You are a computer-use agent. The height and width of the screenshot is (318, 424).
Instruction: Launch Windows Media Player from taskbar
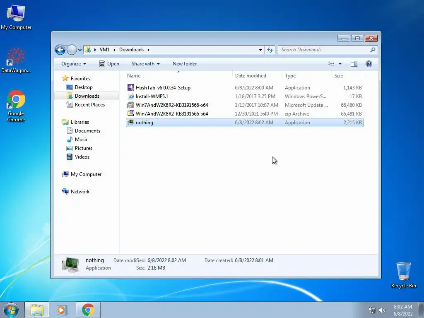[62, 310]
